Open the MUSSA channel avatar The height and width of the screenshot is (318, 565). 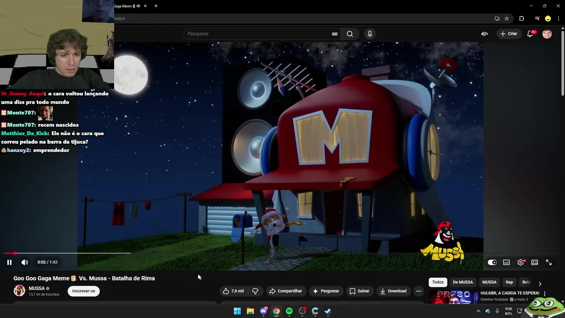click(19, 291)
